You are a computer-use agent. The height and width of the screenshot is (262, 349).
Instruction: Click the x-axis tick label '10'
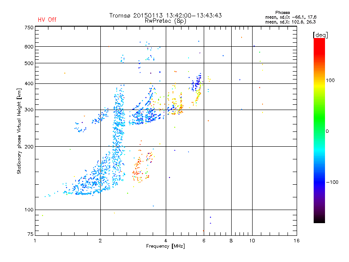click(252, 241)
